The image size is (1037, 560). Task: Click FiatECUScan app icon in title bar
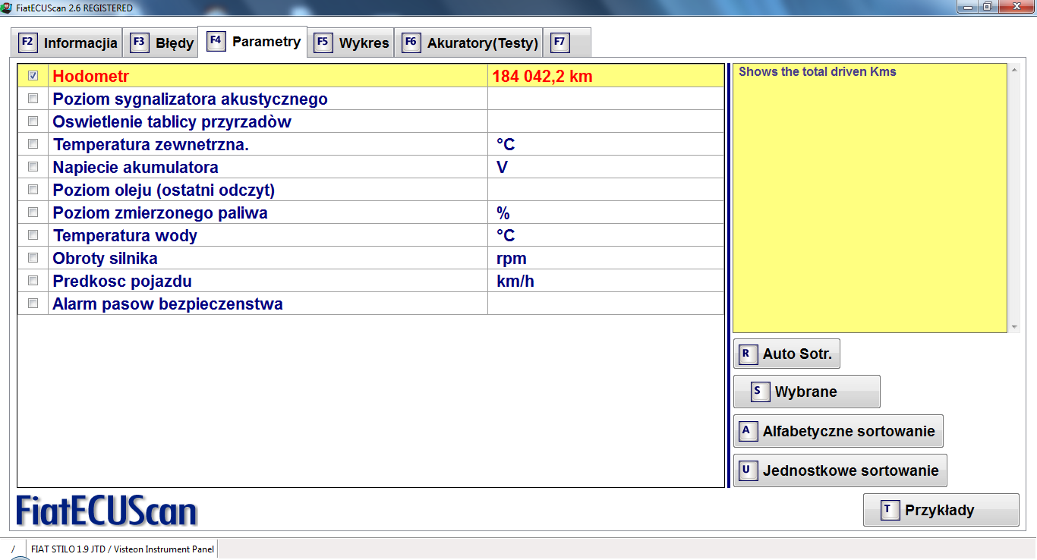click(x=7, y=8)
